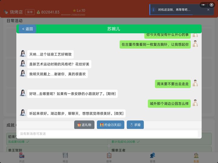
Task: Click the 累计完成10,000单 achievement text
Action: pos(123,142)
